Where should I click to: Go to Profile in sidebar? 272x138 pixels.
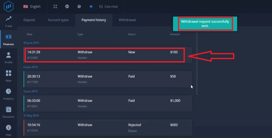tap(8, 58)
